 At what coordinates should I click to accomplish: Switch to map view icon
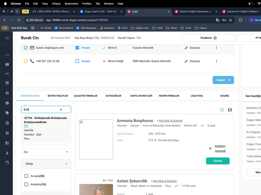[230, 110]
